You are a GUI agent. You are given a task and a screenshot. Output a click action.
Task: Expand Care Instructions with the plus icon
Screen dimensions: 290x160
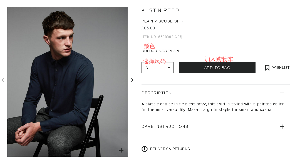click(x=282, y=126)
